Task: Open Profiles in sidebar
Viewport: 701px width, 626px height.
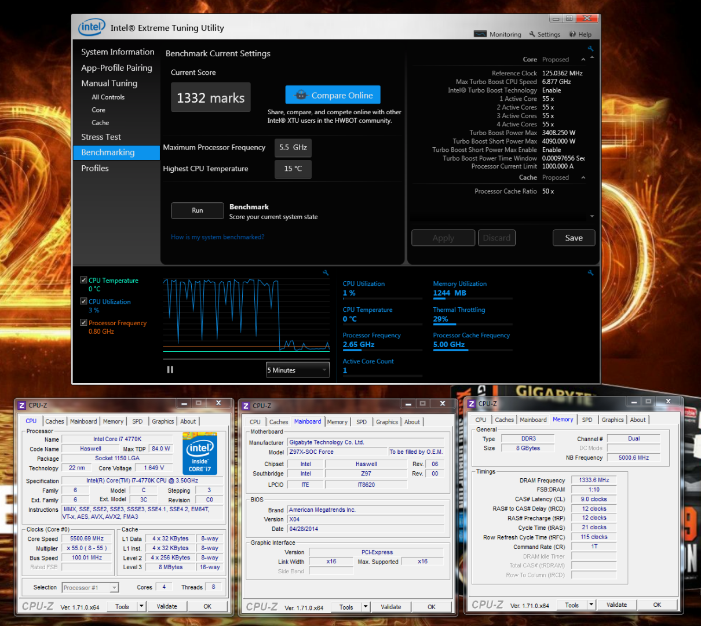Action: pos(95,168)
